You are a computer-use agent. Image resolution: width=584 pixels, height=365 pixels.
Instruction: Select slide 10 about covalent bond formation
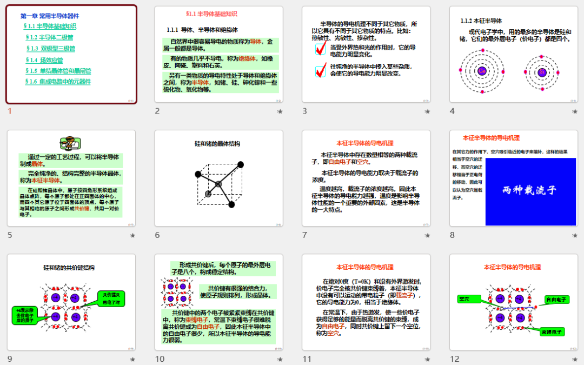click(219, 302)
